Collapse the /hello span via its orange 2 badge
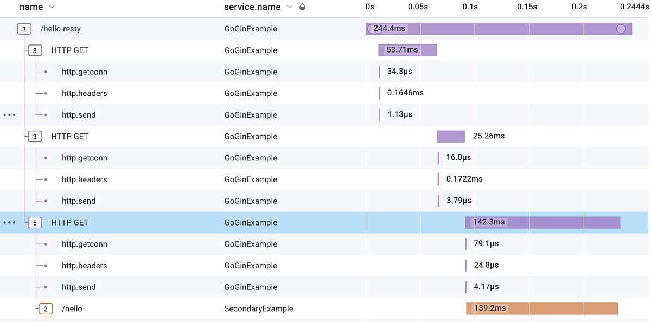 (x=46, y=308)
